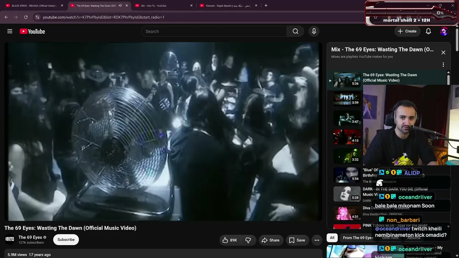Save the video to a playlist
Viewport: 459px width, 258px height.
(297, 240)
